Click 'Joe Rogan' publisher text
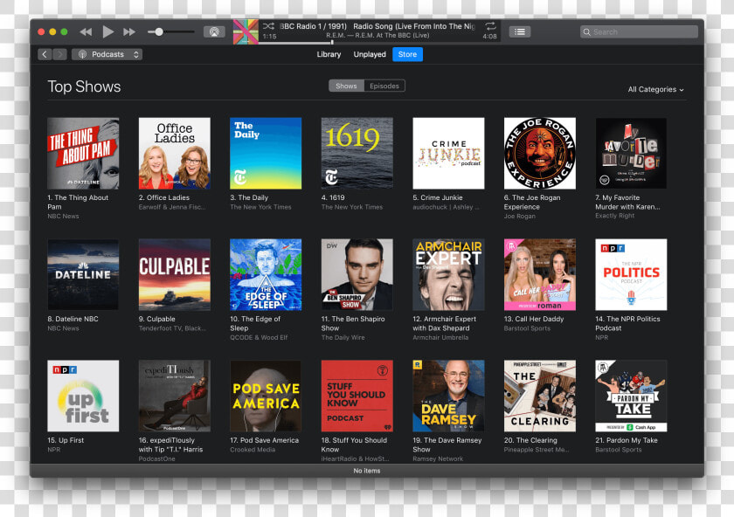Image resolution: width=734 pixels, height=517 pixels. (520, 217)
